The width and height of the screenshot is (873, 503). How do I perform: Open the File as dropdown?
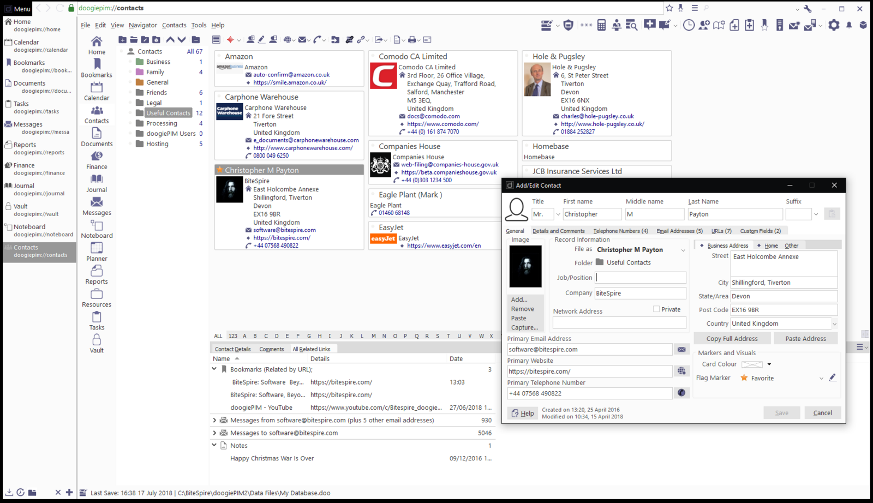[683, 250]
